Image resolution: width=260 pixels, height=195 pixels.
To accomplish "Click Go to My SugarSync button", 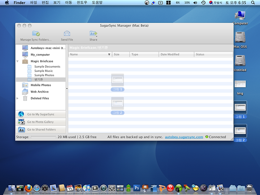I will (x=40, y=114).
